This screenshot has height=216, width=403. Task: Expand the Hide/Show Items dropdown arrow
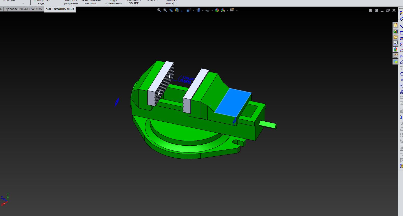click(212, 10)
